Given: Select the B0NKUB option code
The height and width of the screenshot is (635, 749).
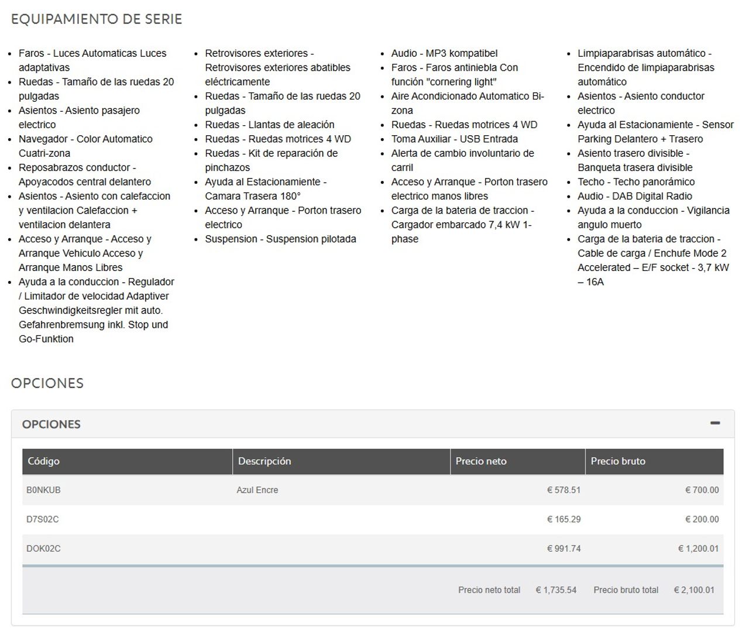Looking at the screenshot, I should click(x=43, y=490).
